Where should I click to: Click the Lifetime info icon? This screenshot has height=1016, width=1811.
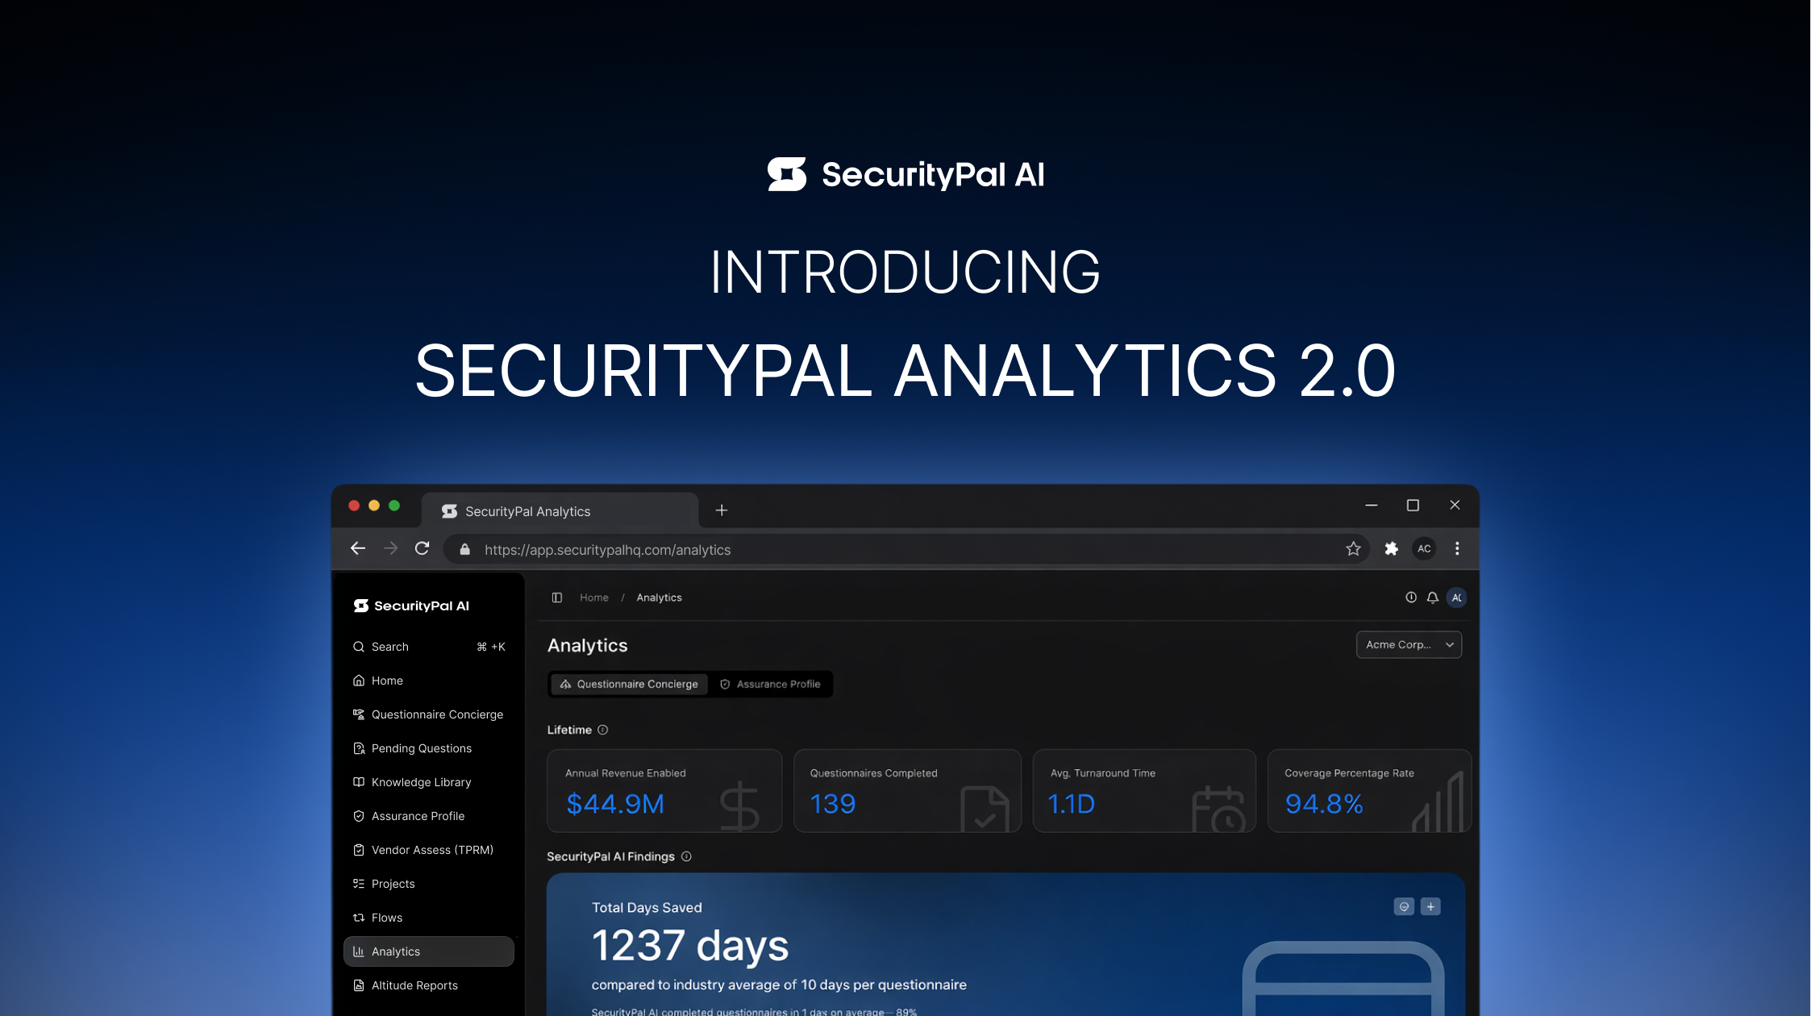[x=602, y=730]
